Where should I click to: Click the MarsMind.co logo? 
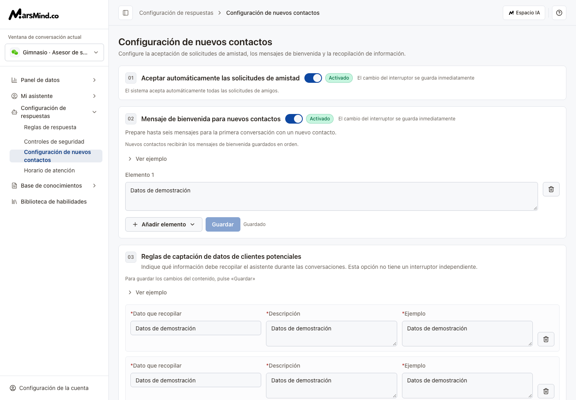point(34,14)
